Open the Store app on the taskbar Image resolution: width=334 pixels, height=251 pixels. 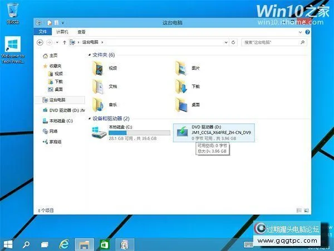pos(105,245)
